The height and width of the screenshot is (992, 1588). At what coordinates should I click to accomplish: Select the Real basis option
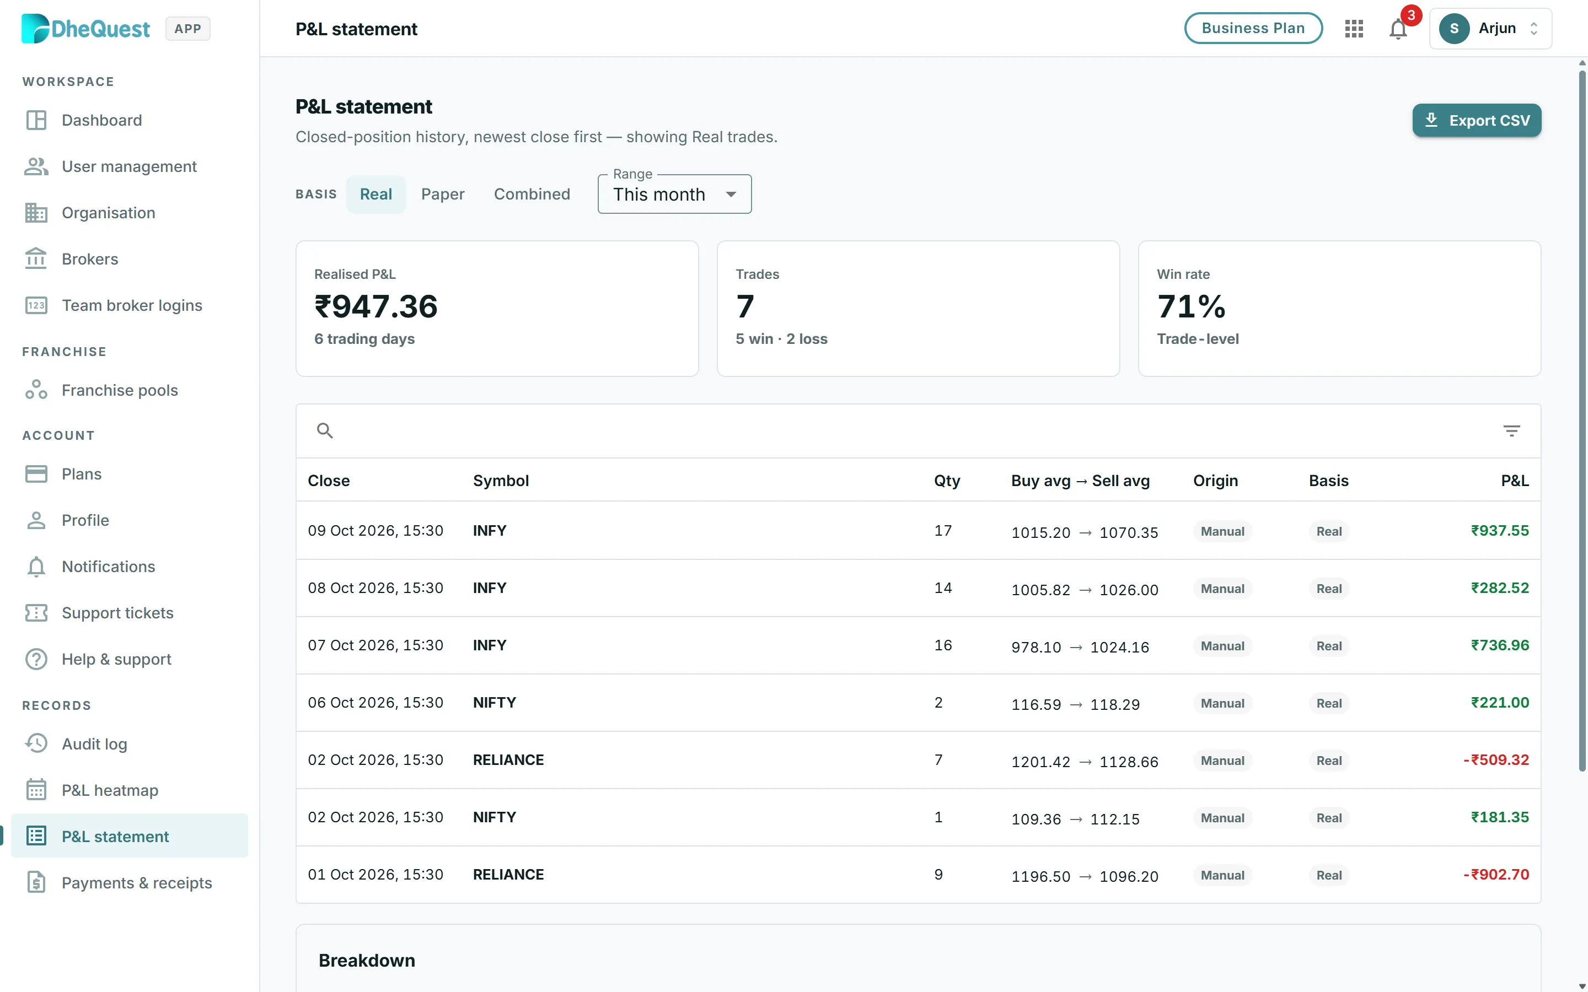(x=376, y=194)
